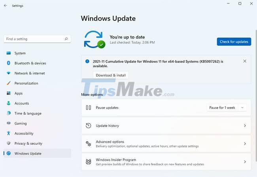Select the Personalization paintbrush icon
257x177 pixels.
9,83
